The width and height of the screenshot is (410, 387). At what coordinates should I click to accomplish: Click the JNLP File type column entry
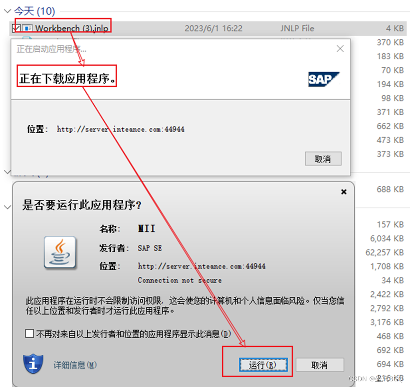pos(297,28)
